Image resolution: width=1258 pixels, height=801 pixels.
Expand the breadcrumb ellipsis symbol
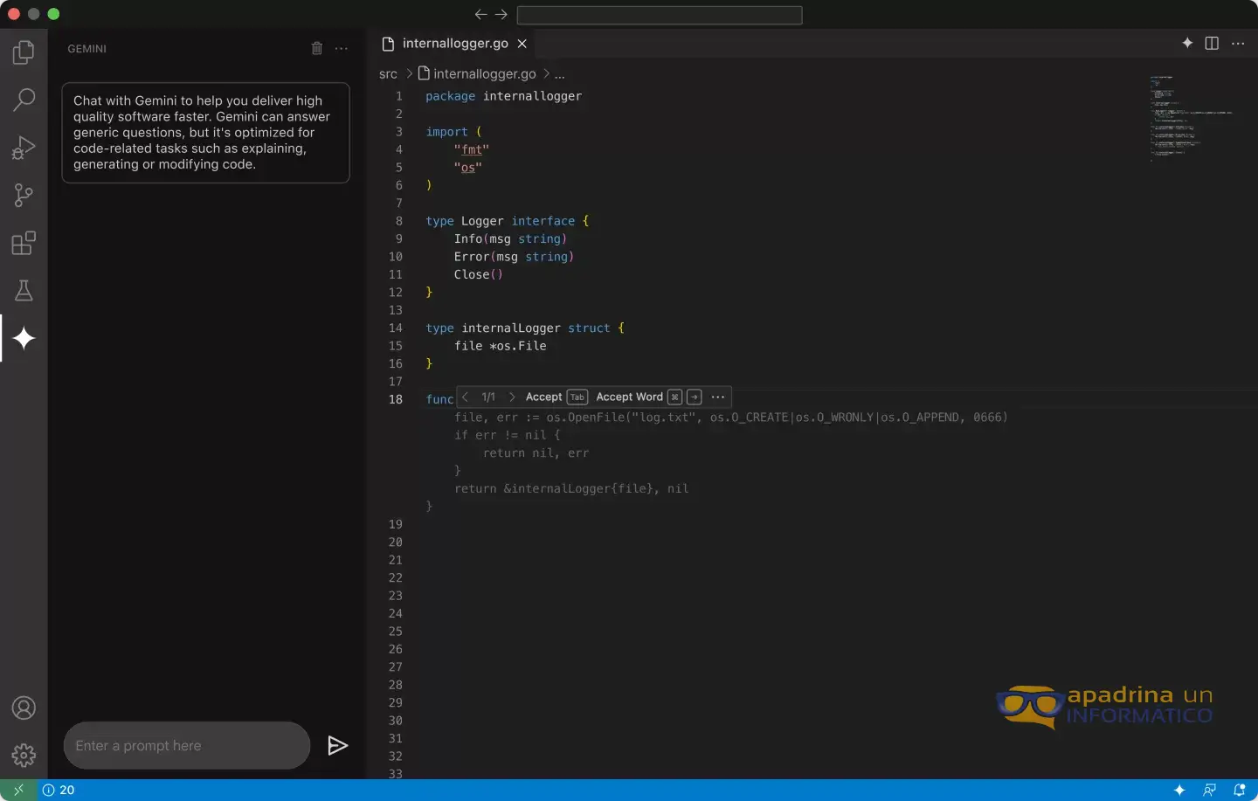click(x=560, y=74)
